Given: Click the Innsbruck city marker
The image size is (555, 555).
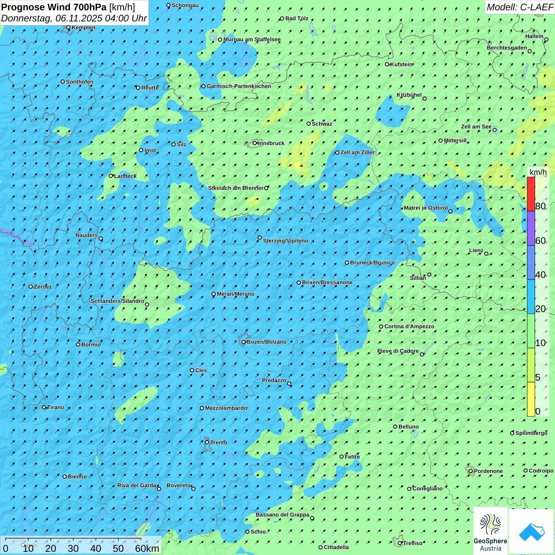Looking at the screenshot, I should pos(255,143).
